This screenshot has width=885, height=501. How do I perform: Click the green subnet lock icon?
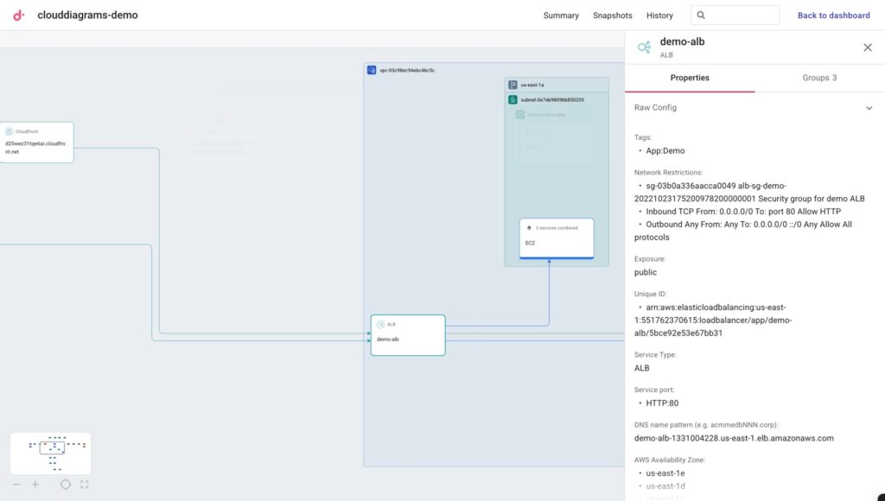click(513, 100)
